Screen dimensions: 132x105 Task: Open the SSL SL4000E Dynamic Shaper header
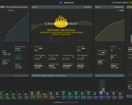15,7
